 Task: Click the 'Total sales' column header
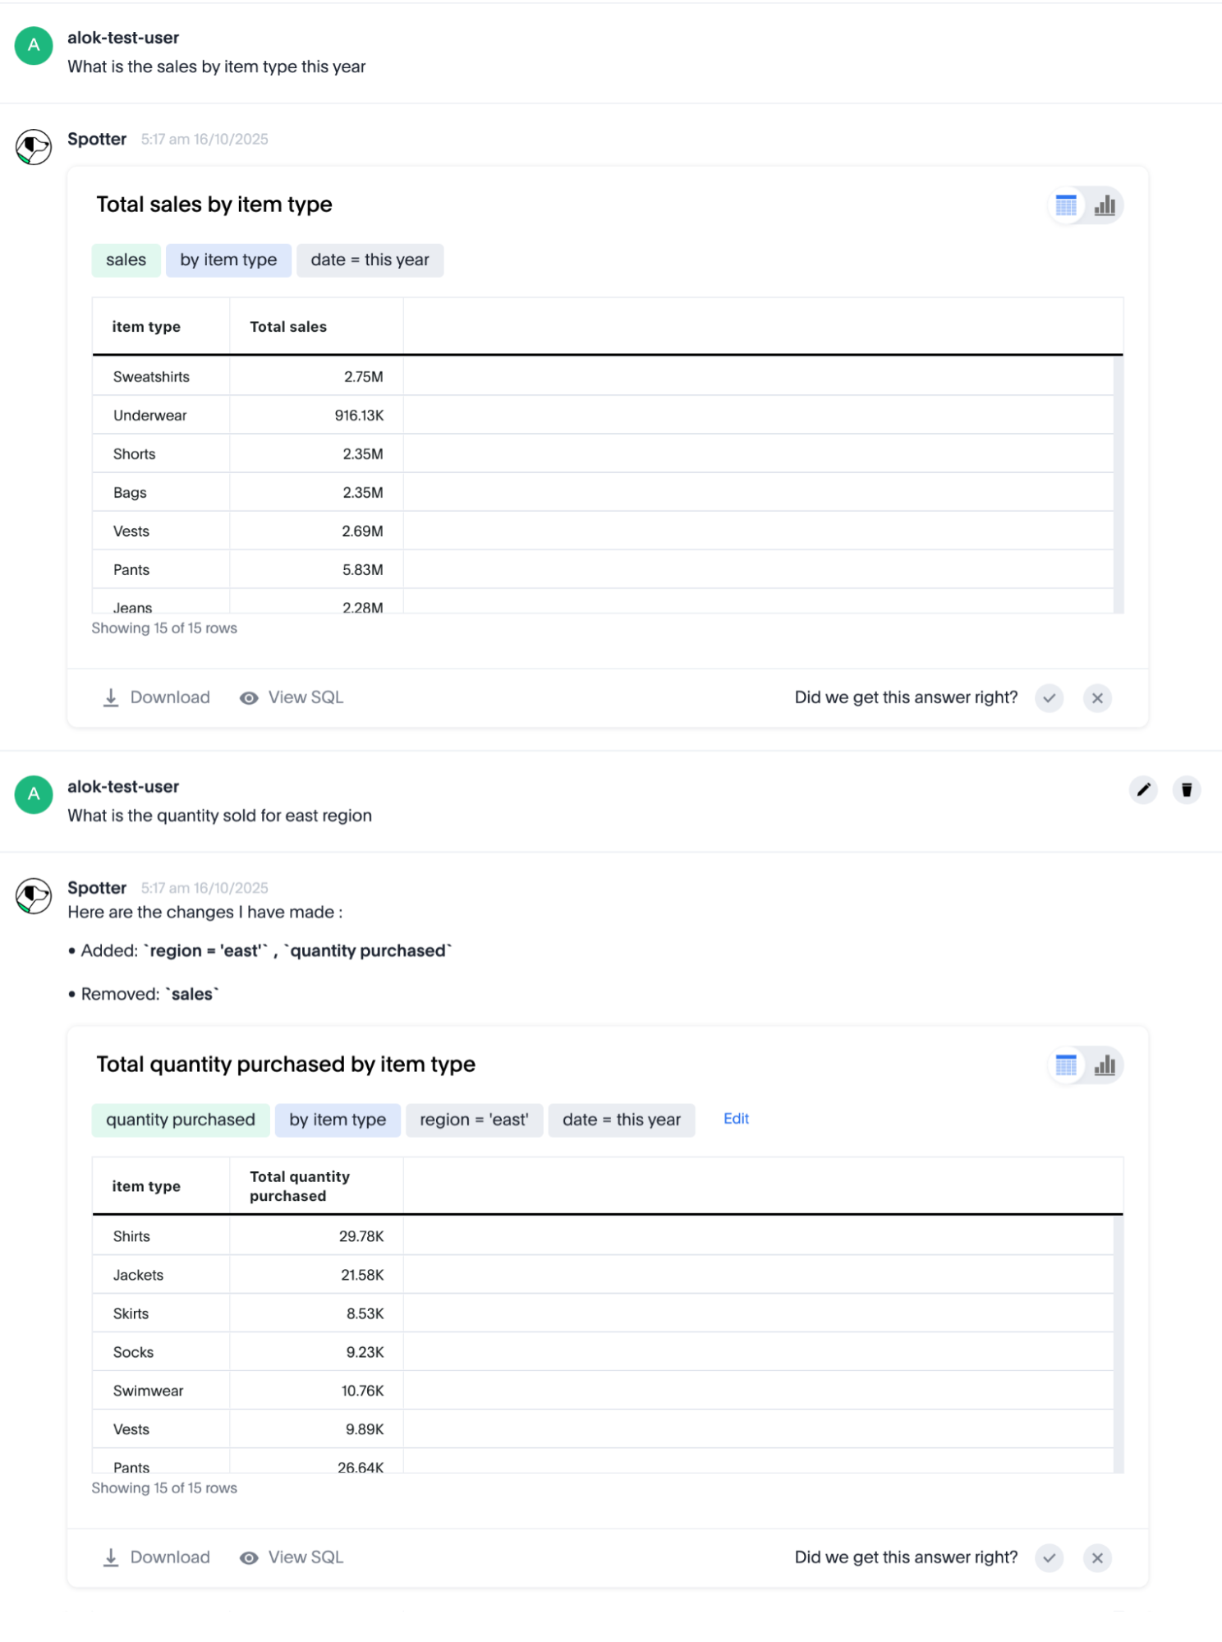coord(288,327)
